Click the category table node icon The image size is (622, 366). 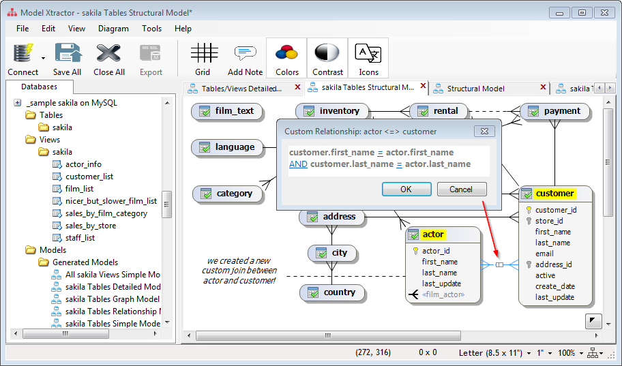(x=206, y=194)
